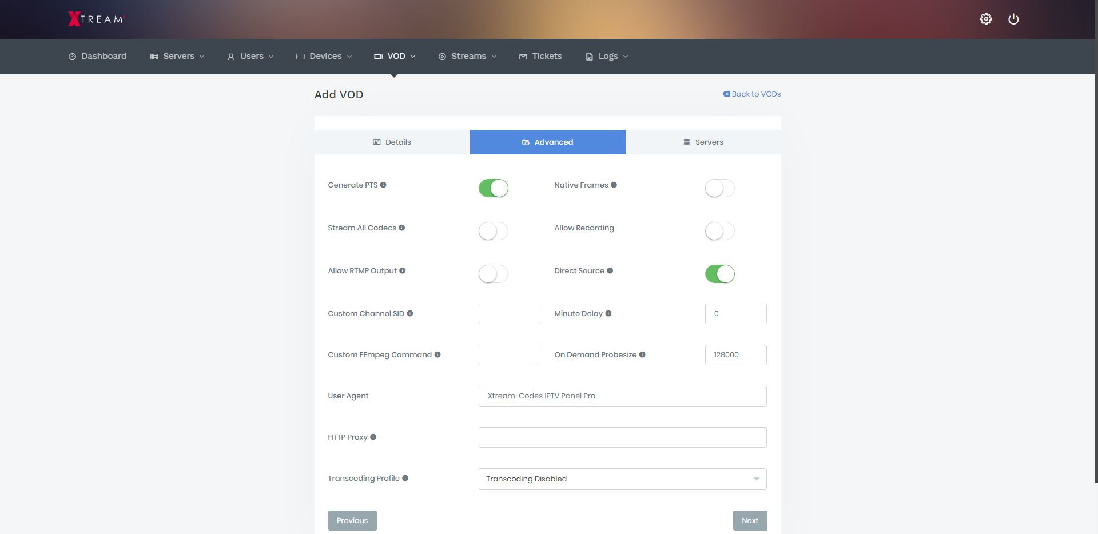Image resolution: width=1098 pixels, height=534 pixels.
Task: Expand the VOD menu
Action: [x=395, y=56]
